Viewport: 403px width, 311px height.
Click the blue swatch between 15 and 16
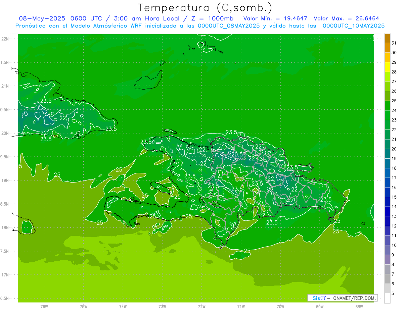tap(387, 192)
